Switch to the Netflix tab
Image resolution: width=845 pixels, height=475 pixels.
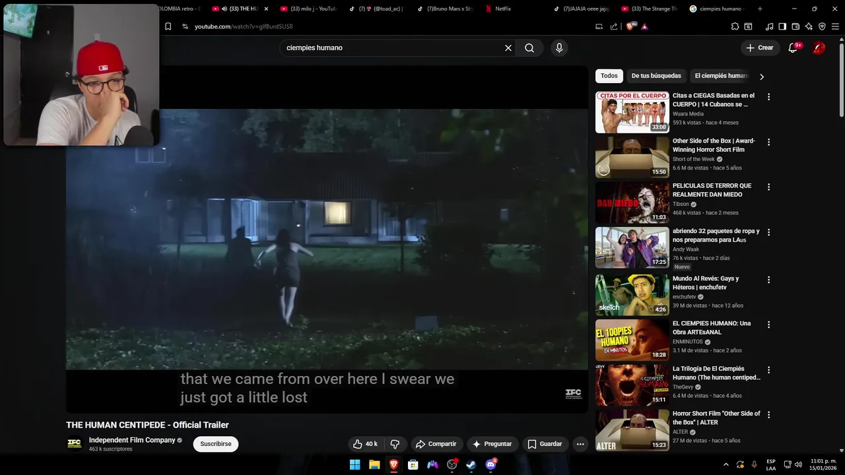coord(504,9)
